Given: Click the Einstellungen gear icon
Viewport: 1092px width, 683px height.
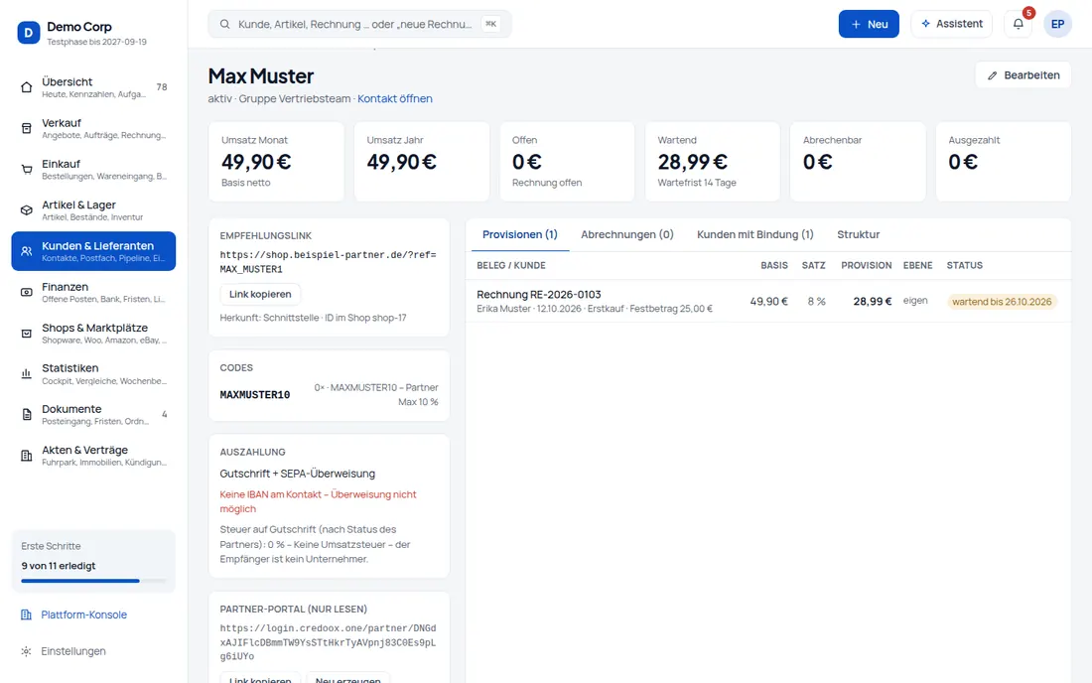Looking at the screenshot, I should (27, 651).
